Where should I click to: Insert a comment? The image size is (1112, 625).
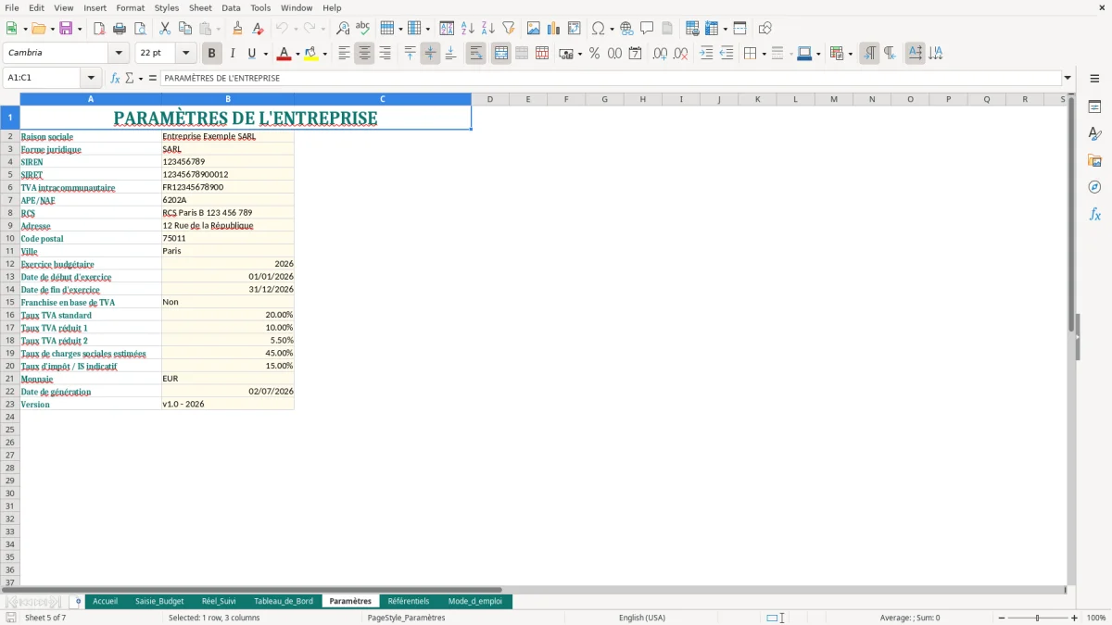coord(648,29)
